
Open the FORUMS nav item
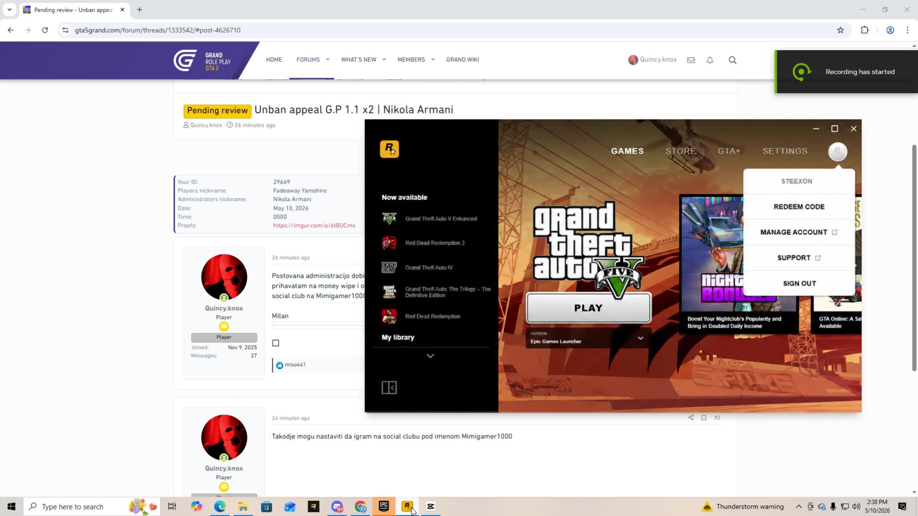coord(308,59)
